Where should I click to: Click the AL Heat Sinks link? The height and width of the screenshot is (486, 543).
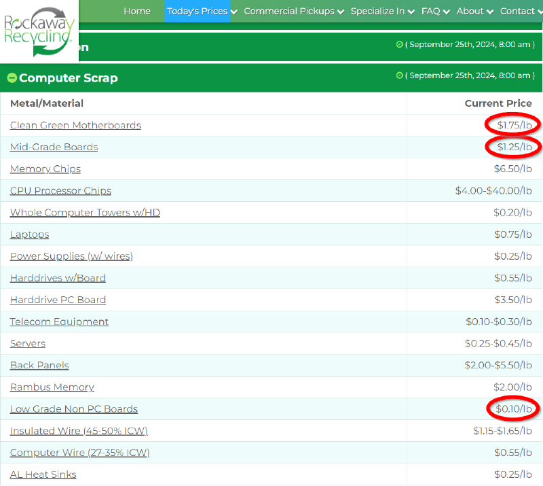coord(43,474)
